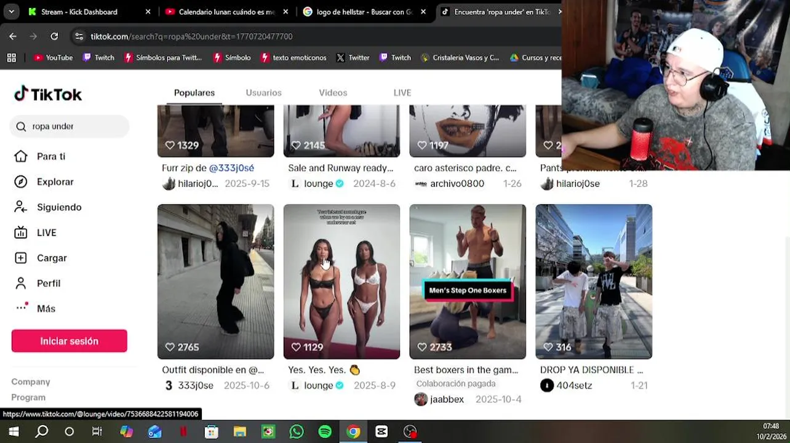Open the video with 2145 likes

(x=341, y=130)
